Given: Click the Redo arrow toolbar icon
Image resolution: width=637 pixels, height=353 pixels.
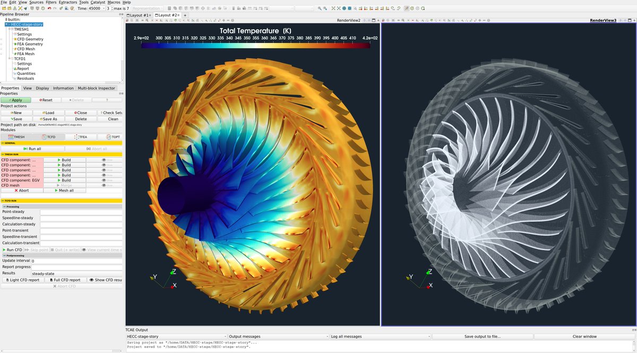Looking at the screenshot, I should tap(55, 9).
